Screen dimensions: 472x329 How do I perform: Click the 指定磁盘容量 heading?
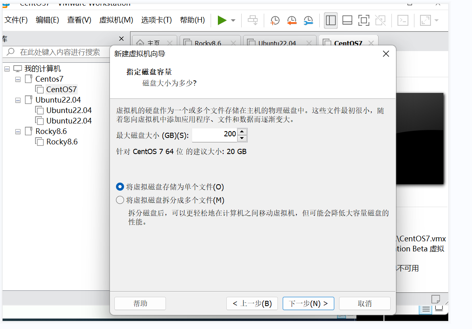149,72
